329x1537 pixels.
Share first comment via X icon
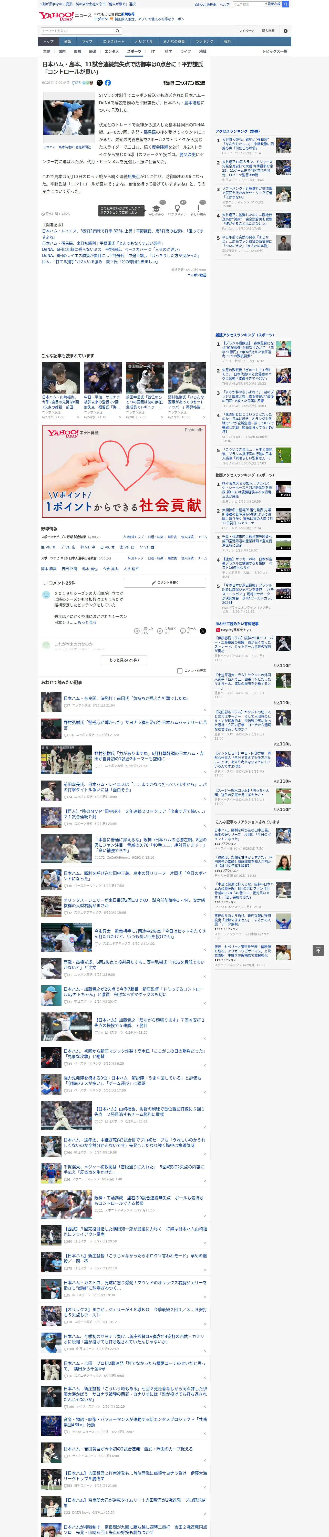pyautogui.click(x=203, y=631)
